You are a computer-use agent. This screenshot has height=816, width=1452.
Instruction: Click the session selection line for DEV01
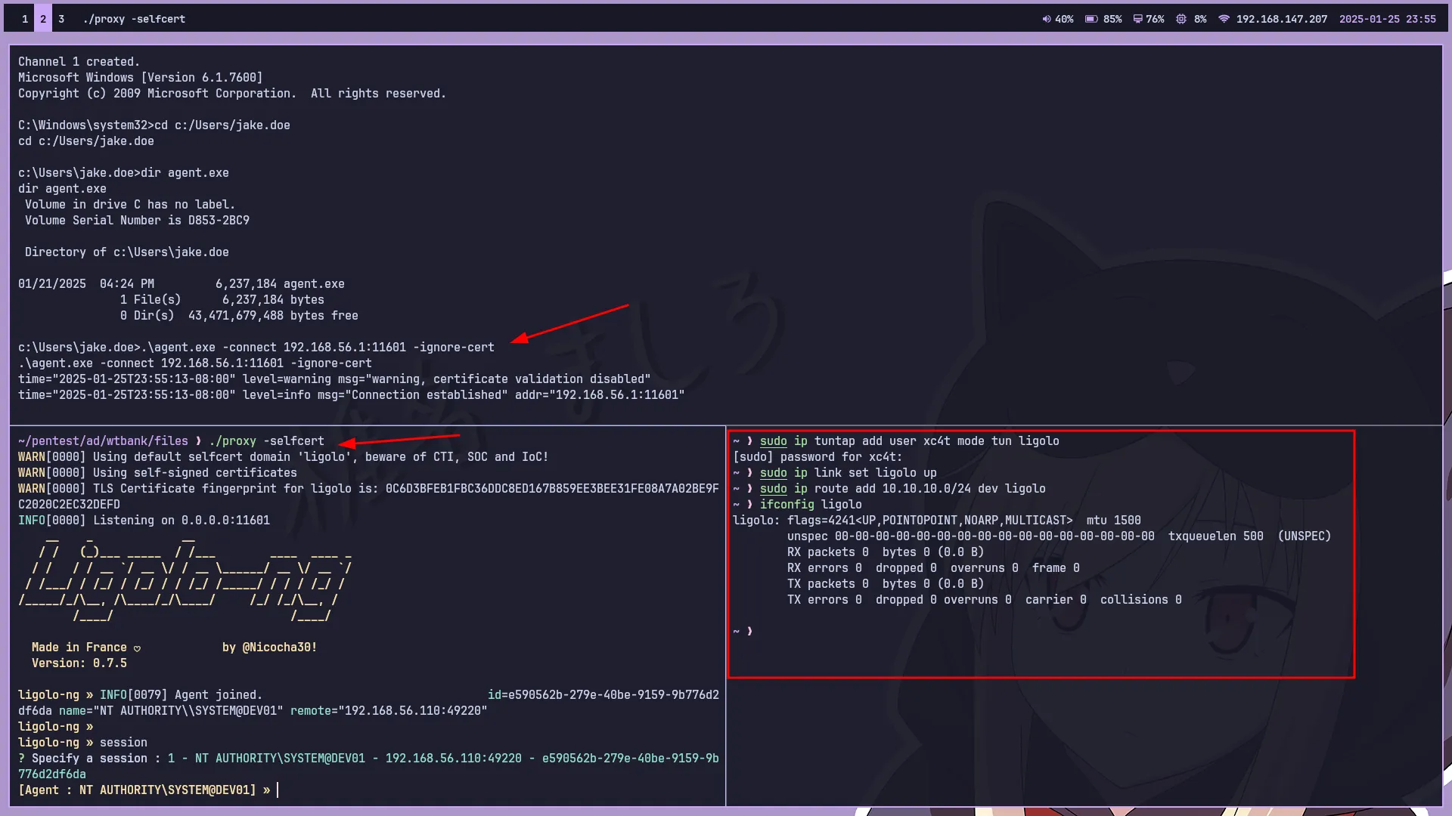click(x=368, y=759)
